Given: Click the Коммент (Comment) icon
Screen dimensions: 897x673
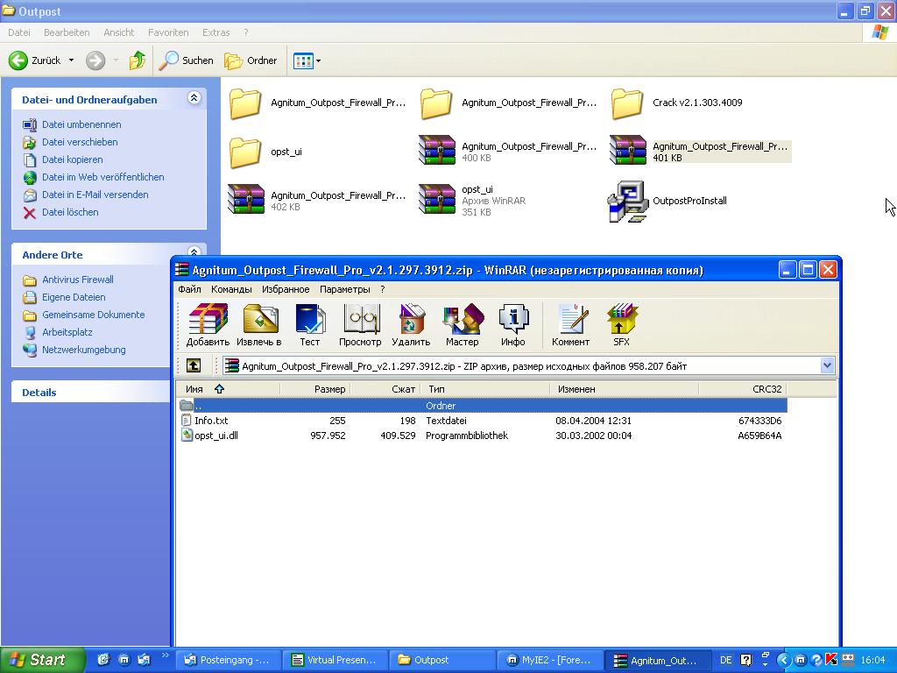Looking at the screenshot, I should [570, 325].
